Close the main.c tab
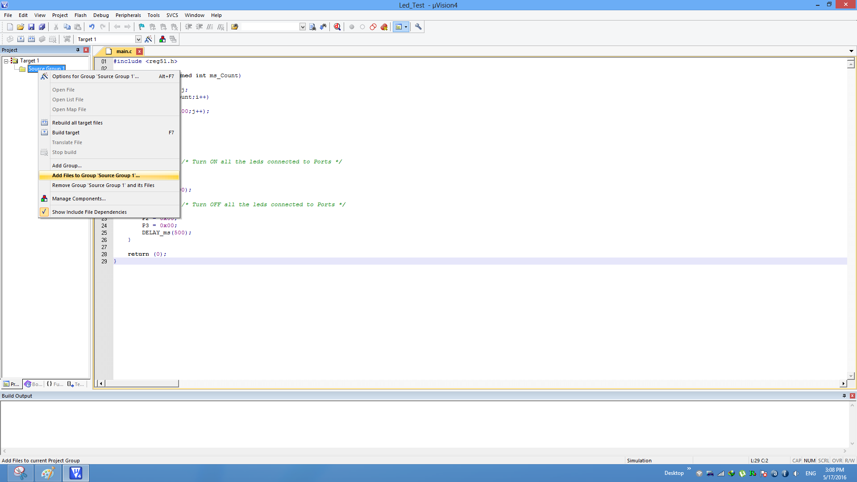 [x=139, y=51]
